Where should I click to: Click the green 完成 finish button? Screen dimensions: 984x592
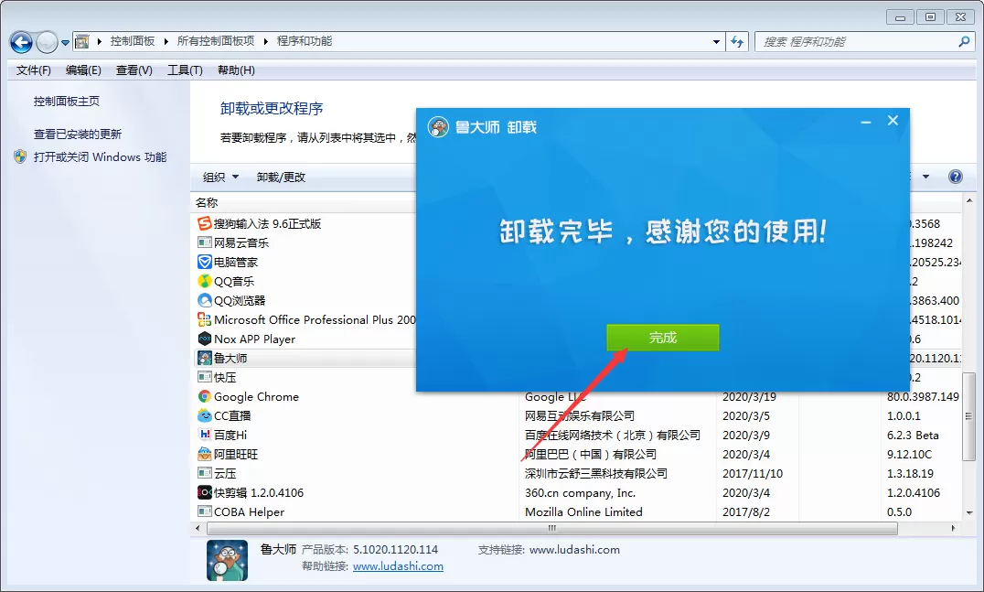tap(663, 338)
